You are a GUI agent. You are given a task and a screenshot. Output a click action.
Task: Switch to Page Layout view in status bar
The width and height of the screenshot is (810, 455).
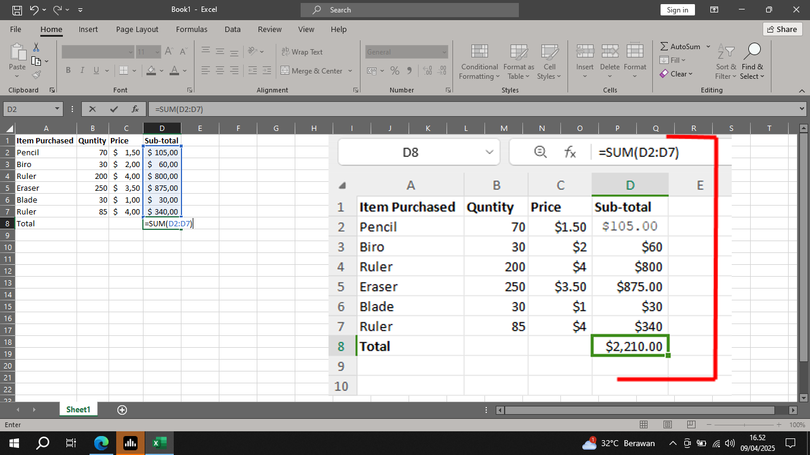[x=667, y=425]
